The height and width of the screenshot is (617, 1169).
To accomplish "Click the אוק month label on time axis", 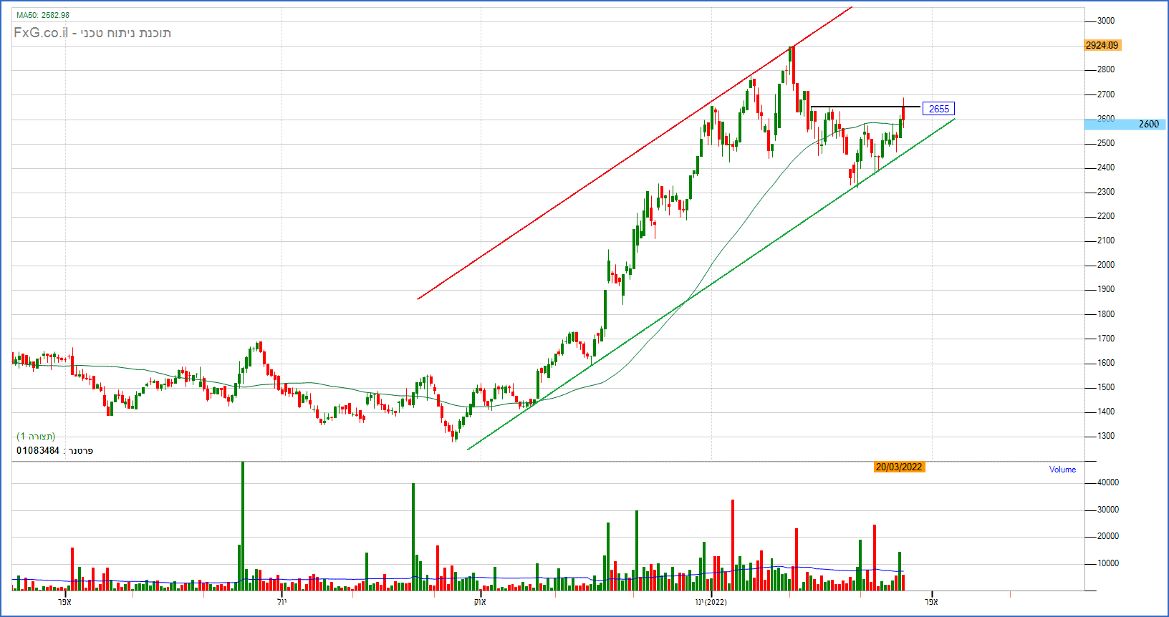I will click(480, 602).
